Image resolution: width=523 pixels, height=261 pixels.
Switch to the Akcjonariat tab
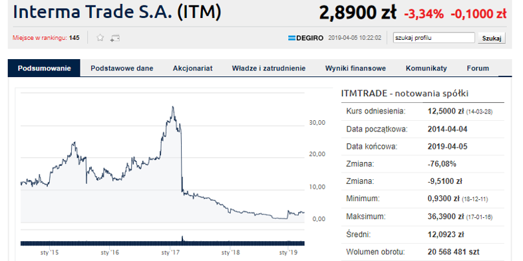pos(192,68)
